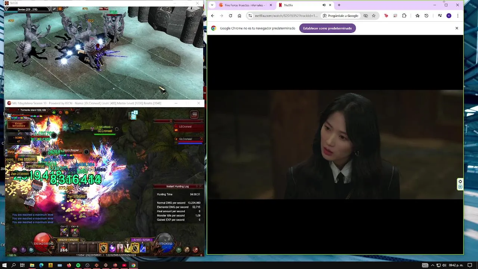Mute the Netflix tab audio

coord(324,5)
